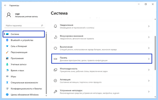Go to Сеть и Интернет section
The image size is (158, 100).
(19, 46)
